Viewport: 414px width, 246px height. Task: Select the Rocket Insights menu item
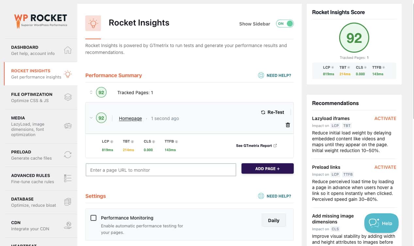click(41, 74)
